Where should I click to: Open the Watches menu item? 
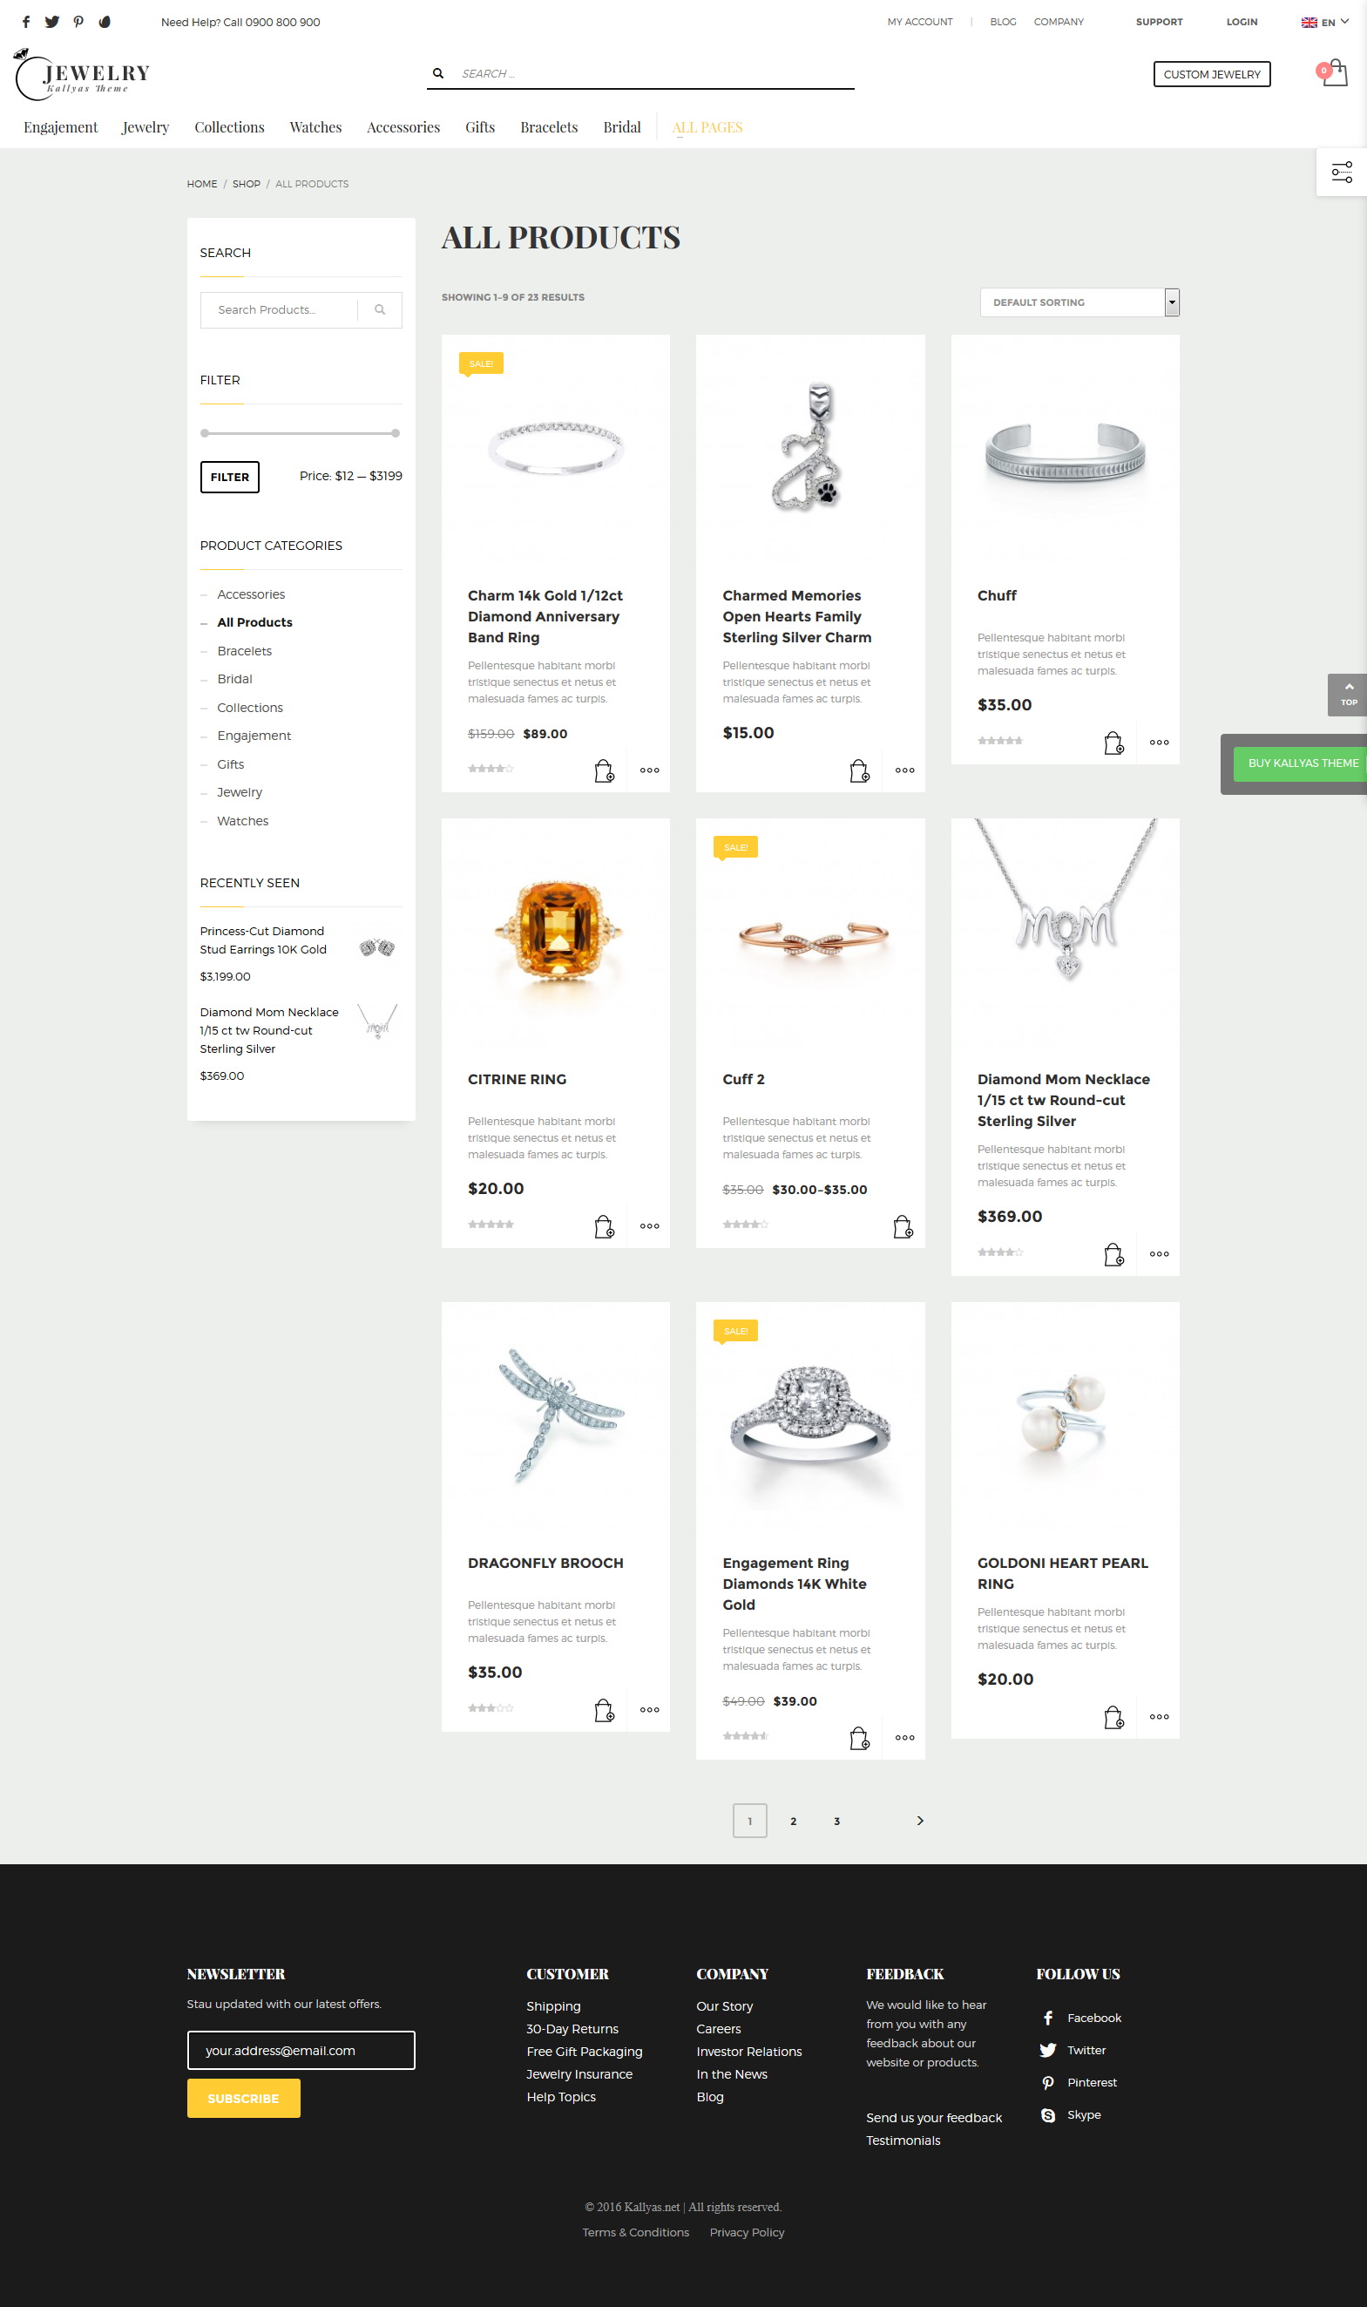click(x=315, y=127)
